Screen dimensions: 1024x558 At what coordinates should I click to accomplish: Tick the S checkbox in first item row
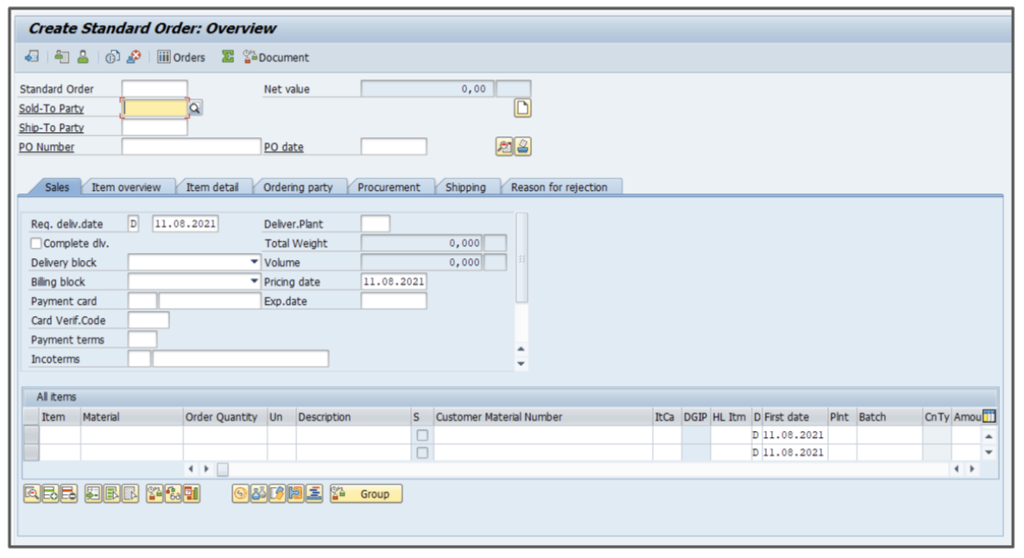coord(422,435)
